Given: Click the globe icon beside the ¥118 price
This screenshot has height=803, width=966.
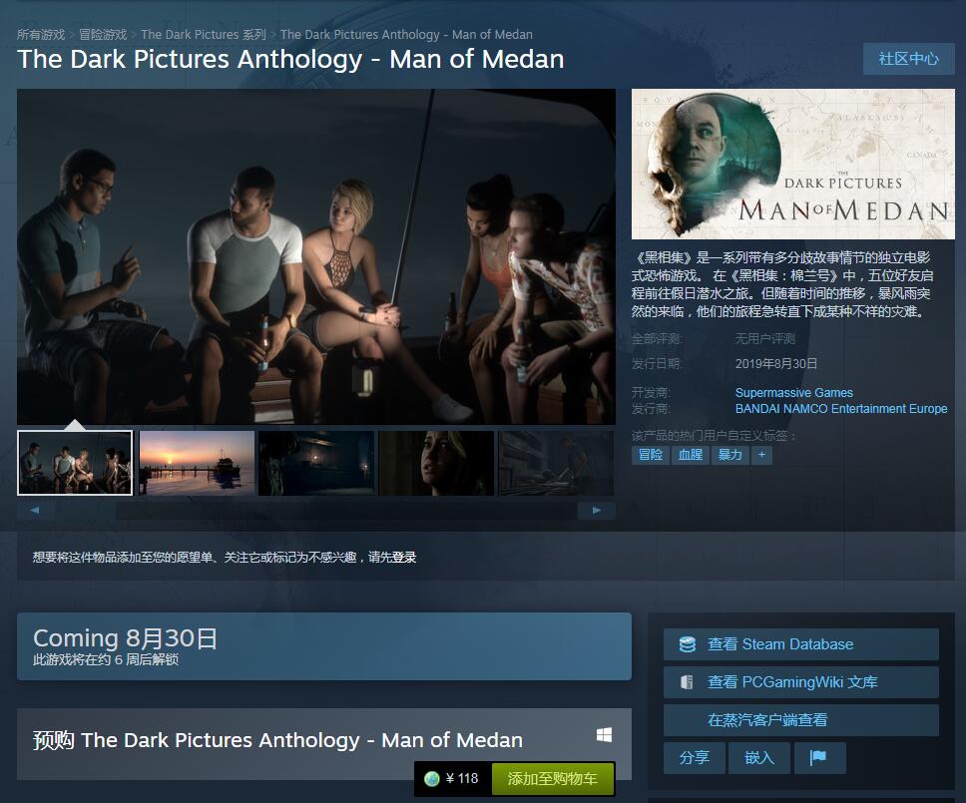Looking at the screenshot, I should (432, 779).
